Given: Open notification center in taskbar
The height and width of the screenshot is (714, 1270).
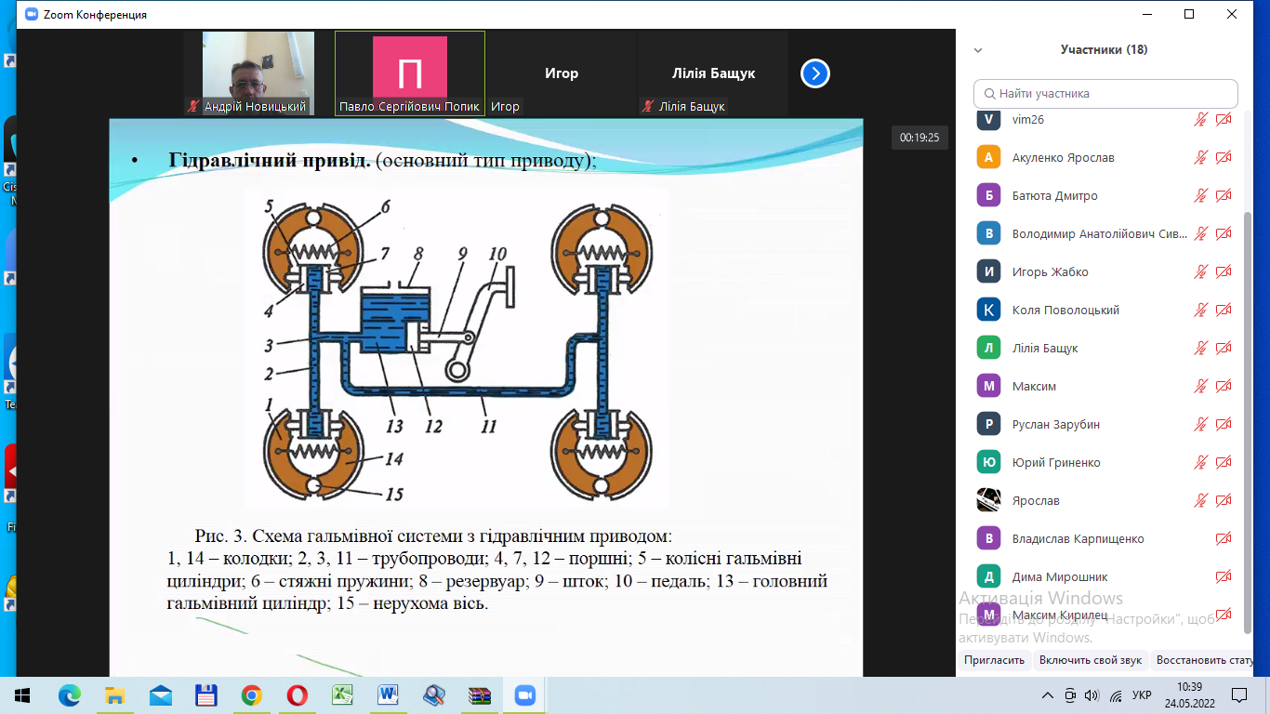Looking at the screenshot, I should [x=1238, y=695].
